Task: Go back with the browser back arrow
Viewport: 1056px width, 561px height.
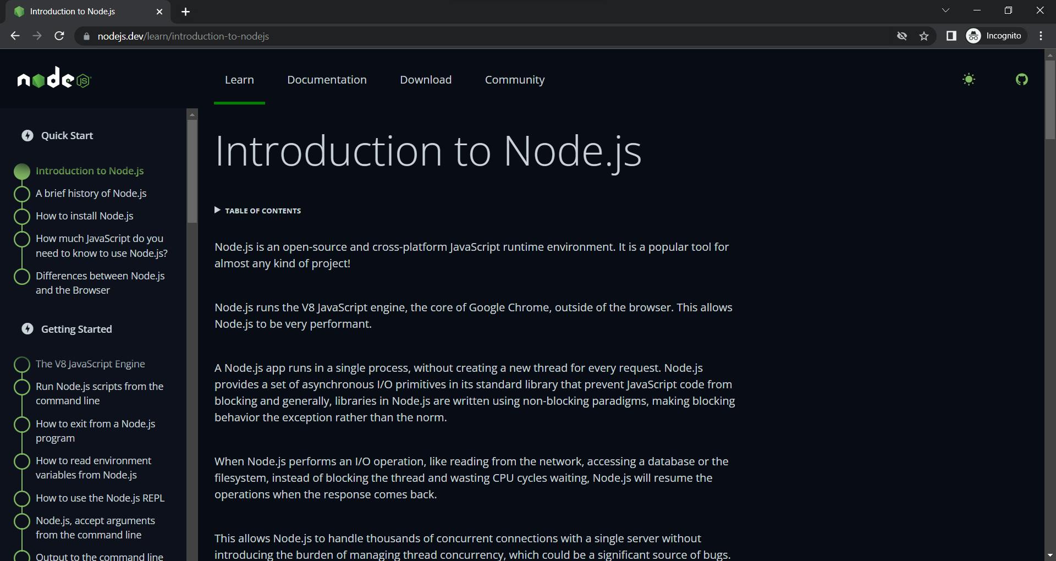Action: [x=15, y=36]
